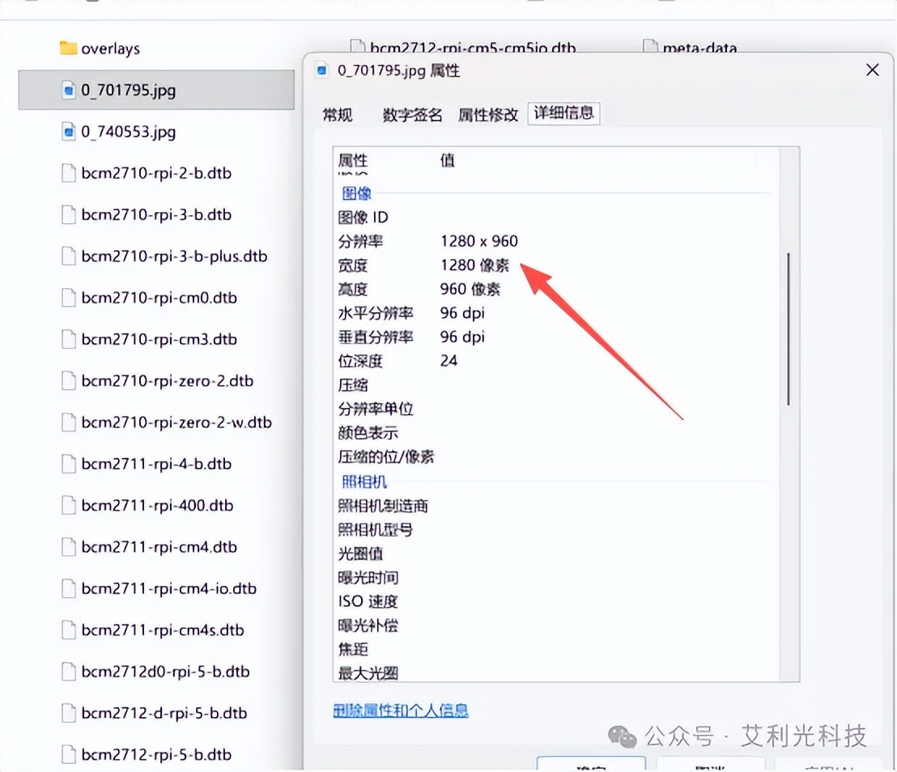This screenshot has width=897, height=772.
Task: Select the 图像 ID property row
Action: (x=555, y=217)
